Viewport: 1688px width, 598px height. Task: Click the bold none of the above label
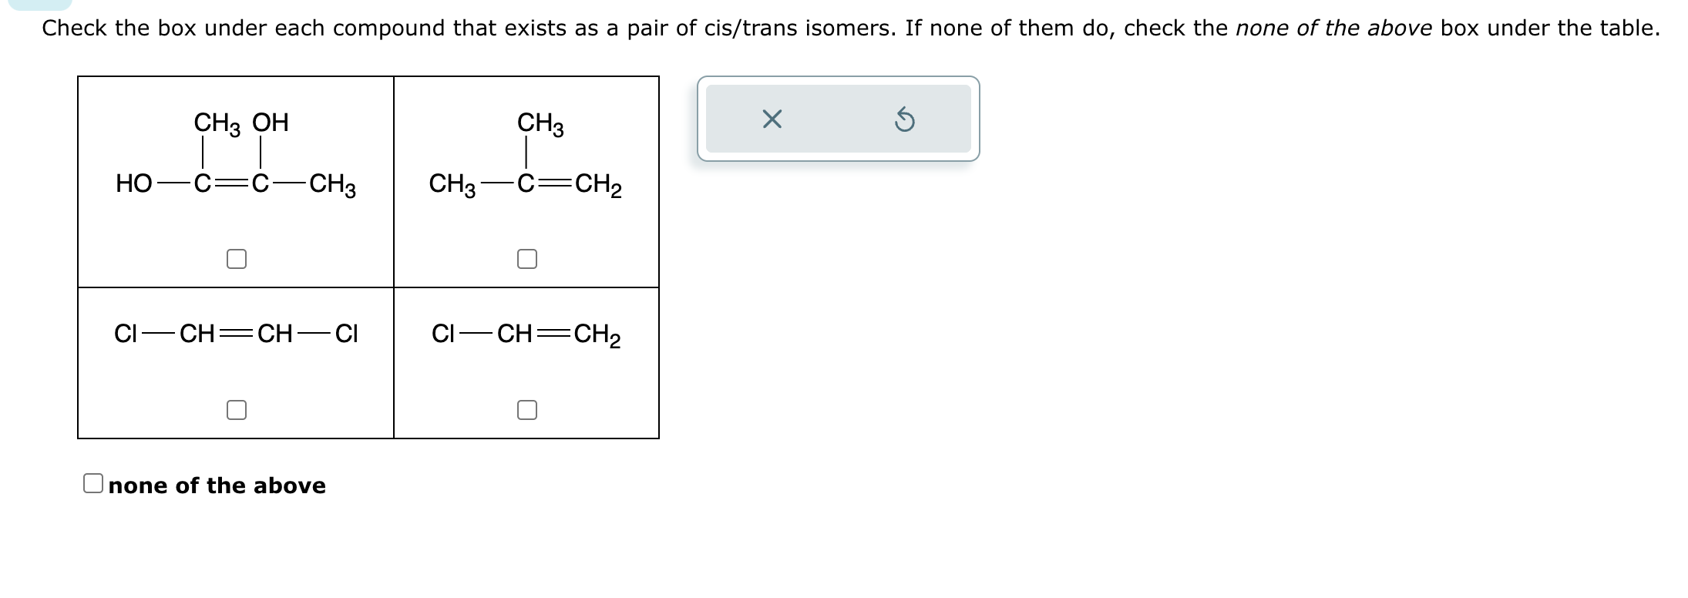[217, 485]
